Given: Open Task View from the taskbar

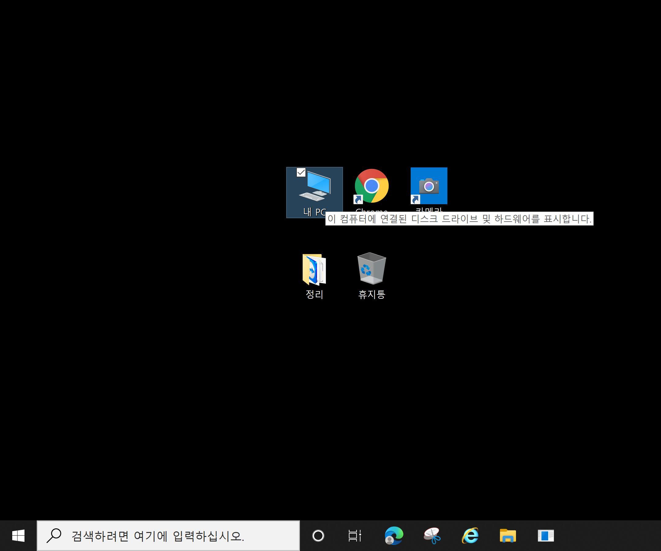Looking at the screenshot, I should point(354,535).
